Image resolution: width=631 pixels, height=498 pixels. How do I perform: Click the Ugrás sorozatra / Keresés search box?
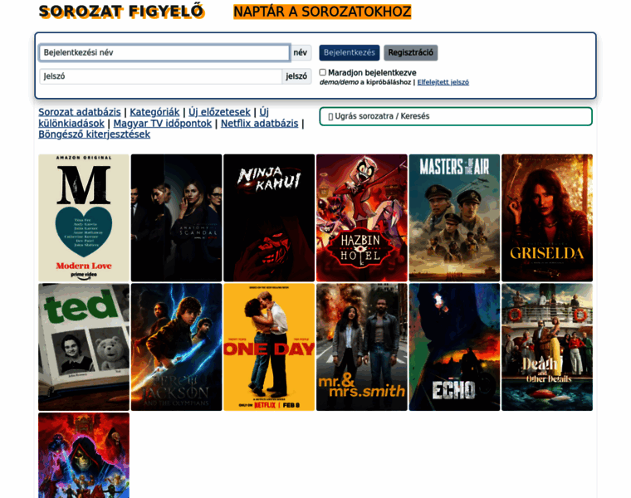[x=456, y=116]
